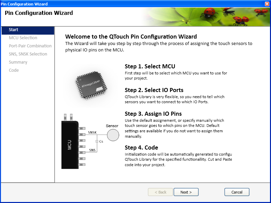Open the Port-Pair Combination step

30,46
